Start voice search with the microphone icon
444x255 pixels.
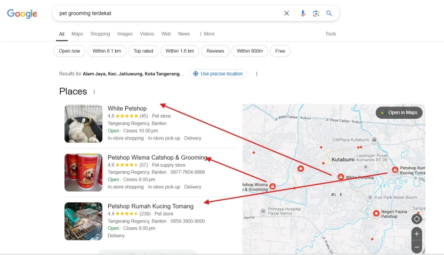(x=303, y=13)
